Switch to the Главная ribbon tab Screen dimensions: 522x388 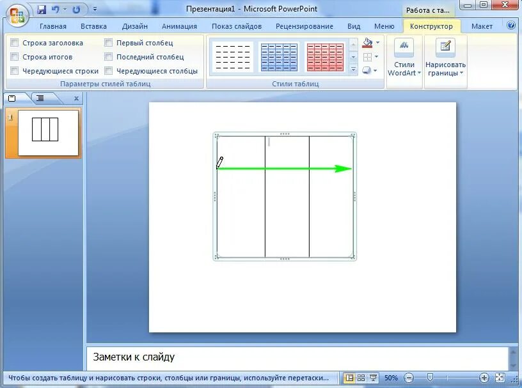[x=53, y=26]
